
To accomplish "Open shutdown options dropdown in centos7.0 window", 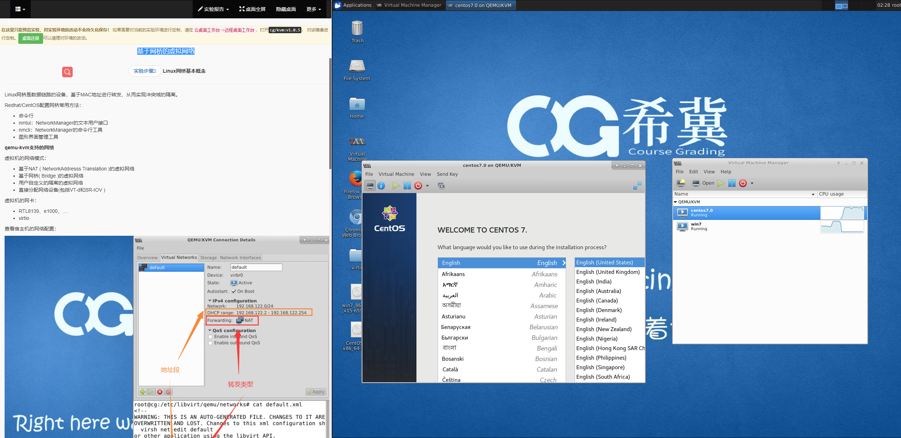I will point(427,186).
